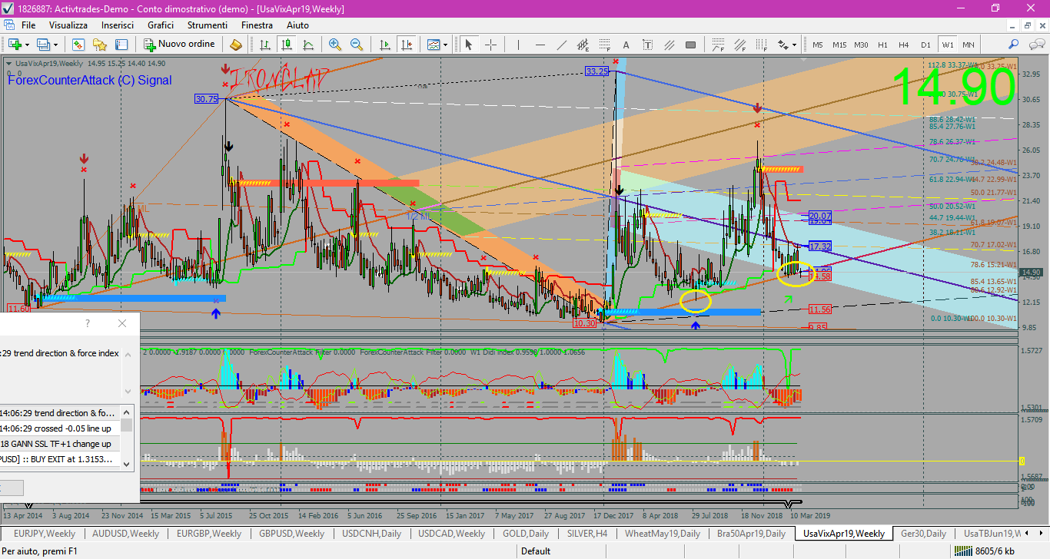Click the arrows objects icon
Viewport: 1050px width, 559px height.
[783, 45]
